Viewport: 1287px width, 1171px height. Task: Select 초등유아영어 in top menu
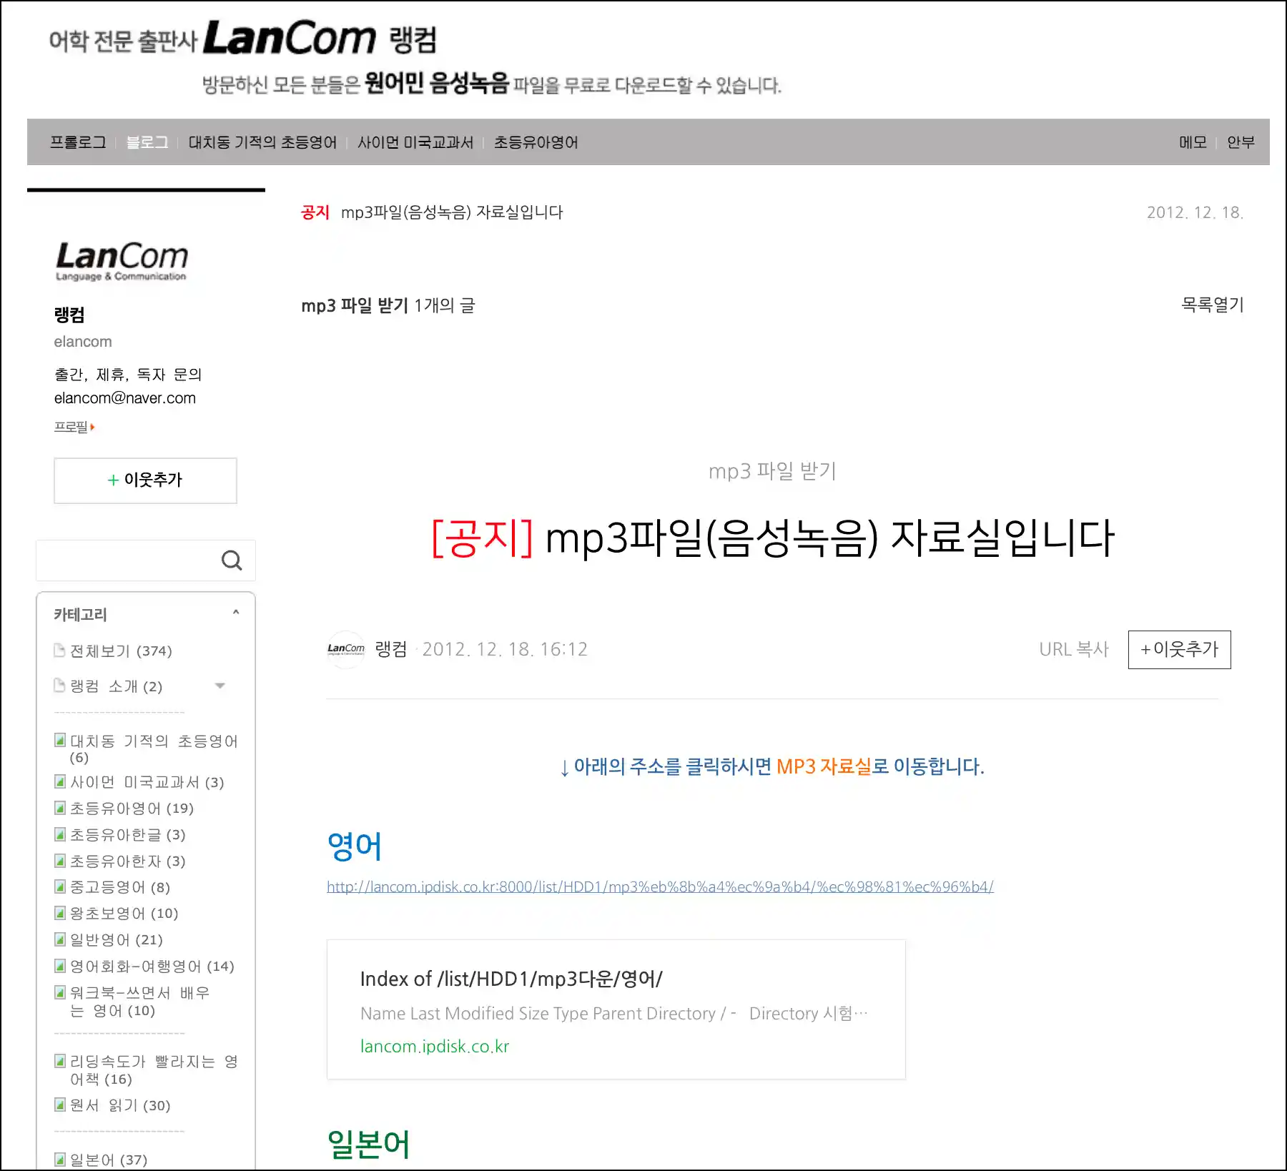point(536,142)
